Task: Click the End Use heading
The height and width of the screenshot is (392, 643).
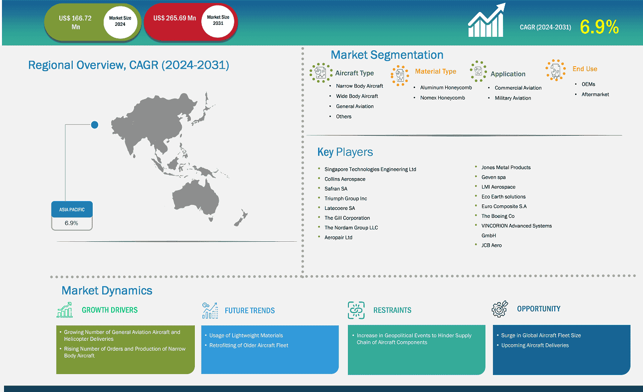Action: [x=585, y=69]
